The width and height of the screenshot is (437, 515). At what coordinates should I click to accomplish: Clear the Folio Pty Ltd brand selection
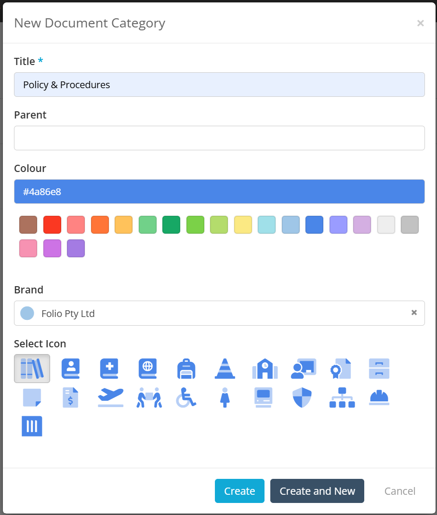coord(414,313)
